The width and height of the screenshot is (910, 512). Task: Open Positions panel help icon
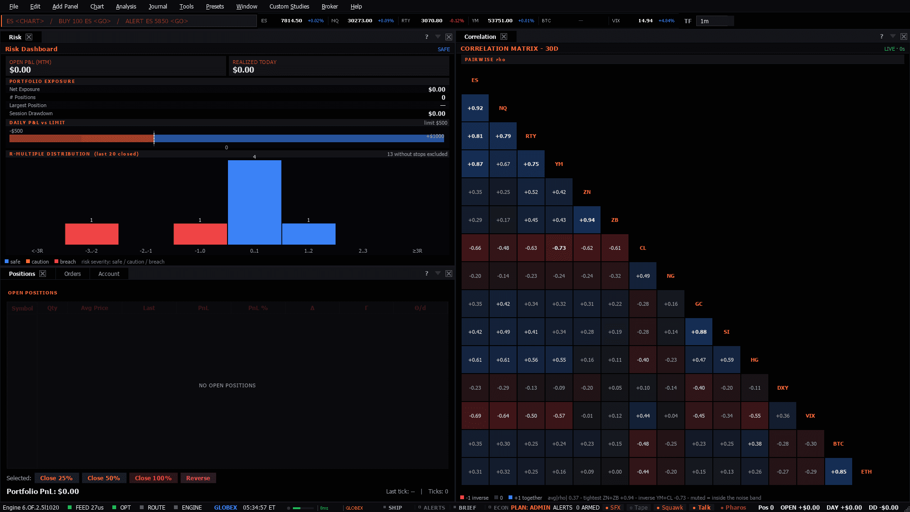click(427, 274)
